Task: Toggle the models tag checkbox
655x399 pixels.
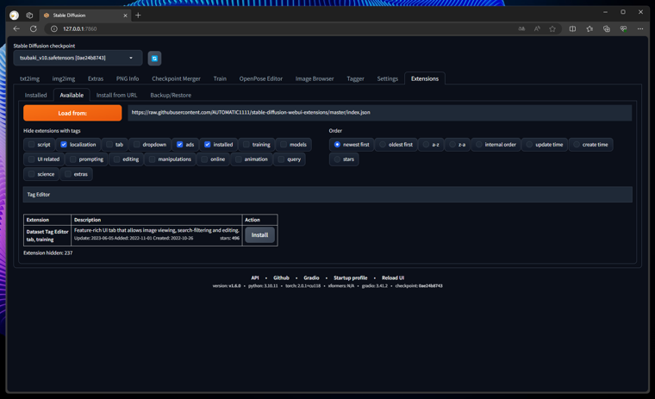Action: (x=284, y=145)
